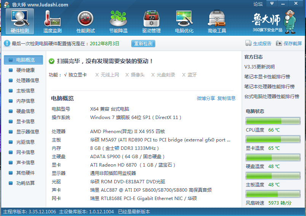
Task: Select 电脑概览 in the sidebar
Action: 24,60
